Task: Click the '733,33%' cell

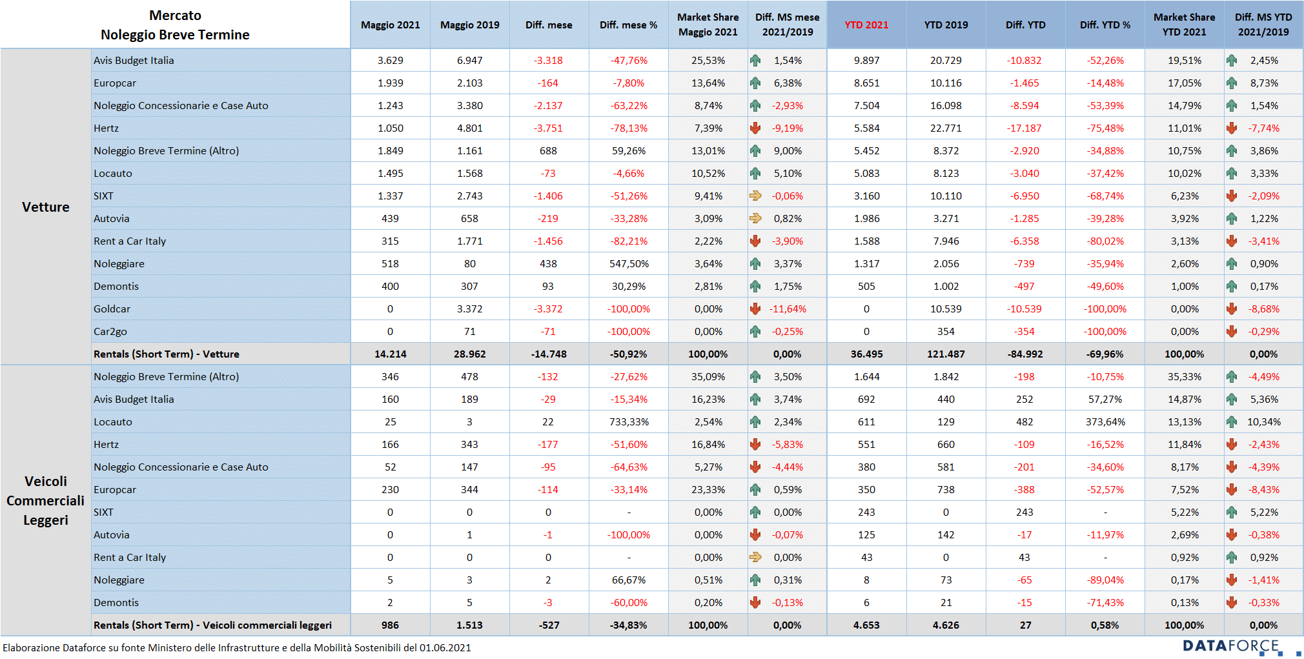Action: click(629, 422)
